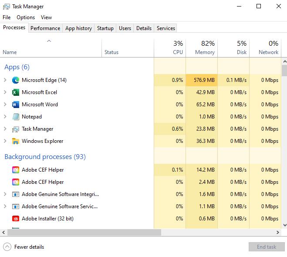Select the Background processes (93) heading
The image size is (287, 257).
[45, 157]
